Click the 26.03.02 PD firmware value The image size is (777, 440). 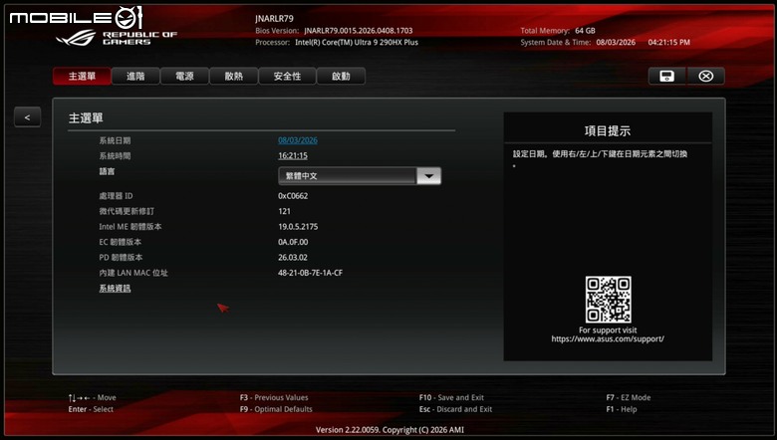(x=292, y=258)
